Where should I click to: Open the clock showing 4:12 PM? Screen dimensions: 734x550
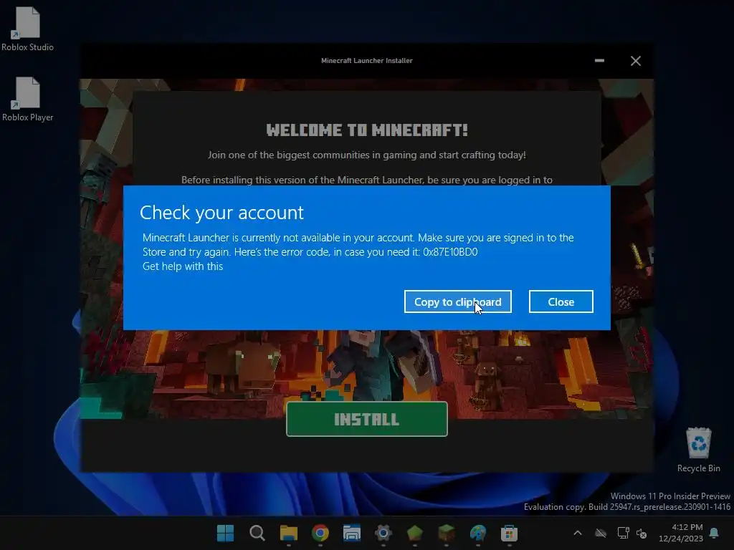[681, 533]
